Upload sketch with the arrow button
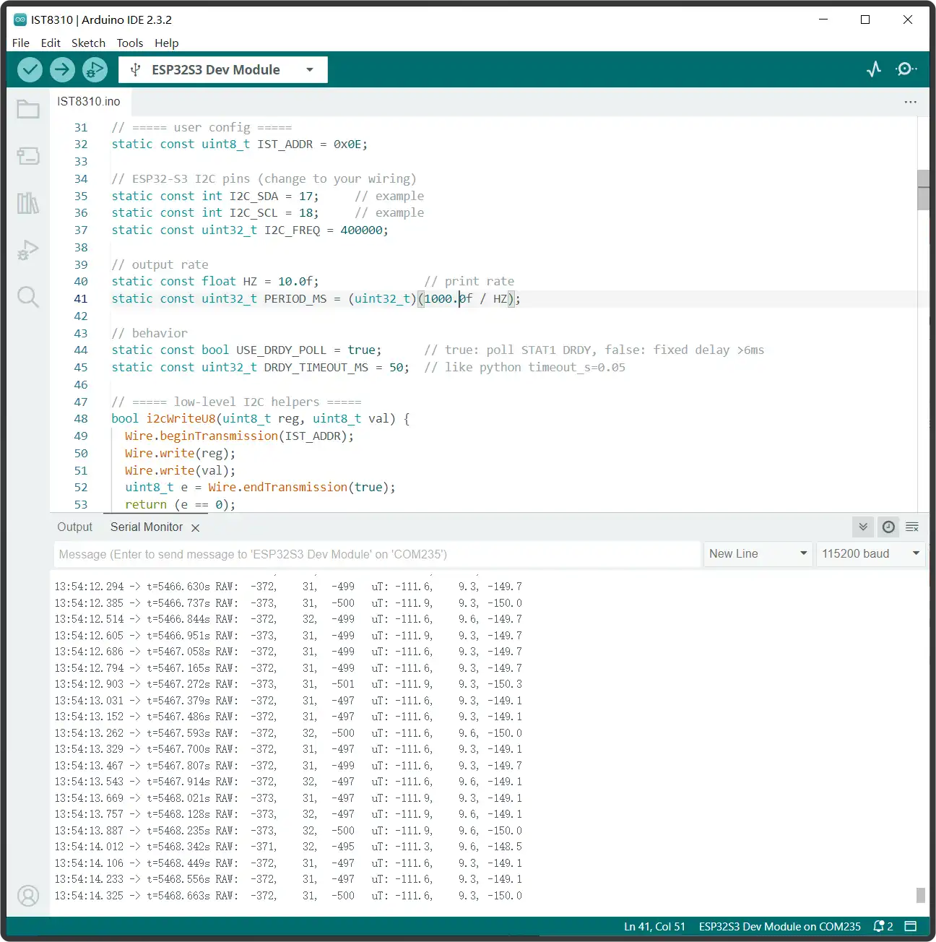Screen dimensions: 936x942 coord(62,69)
